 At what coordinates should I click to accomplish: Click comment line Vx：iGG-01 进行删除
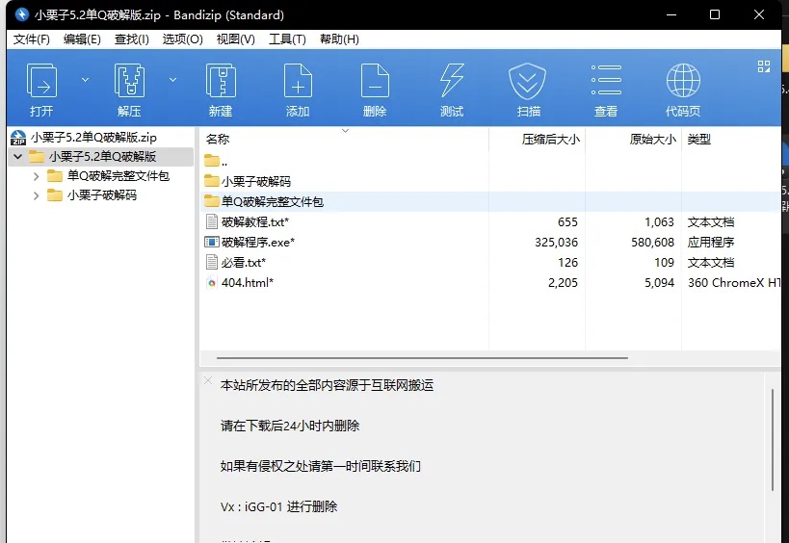278,506
